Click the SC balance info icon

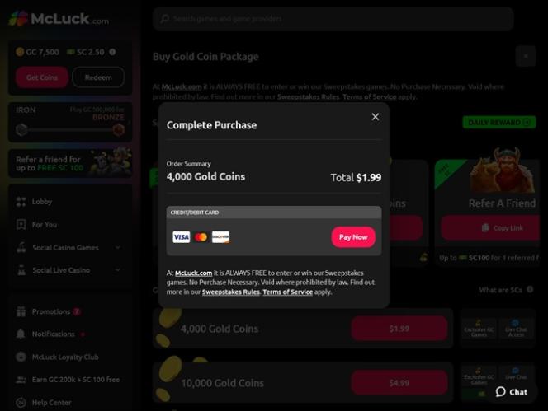[x=112, y=52]
